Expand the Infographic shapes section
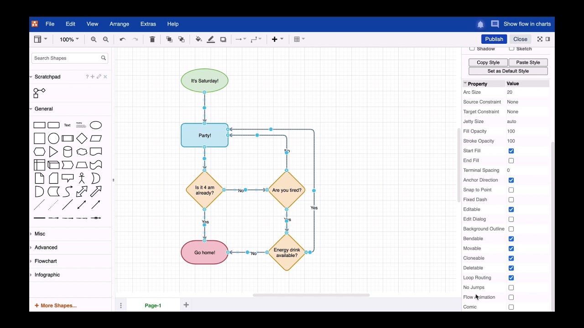 (x=47, y=275)
